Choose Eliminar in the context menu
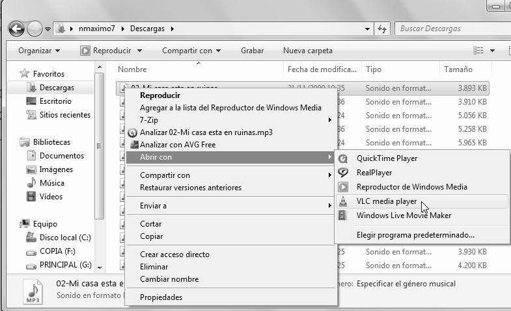 [154, 267]
